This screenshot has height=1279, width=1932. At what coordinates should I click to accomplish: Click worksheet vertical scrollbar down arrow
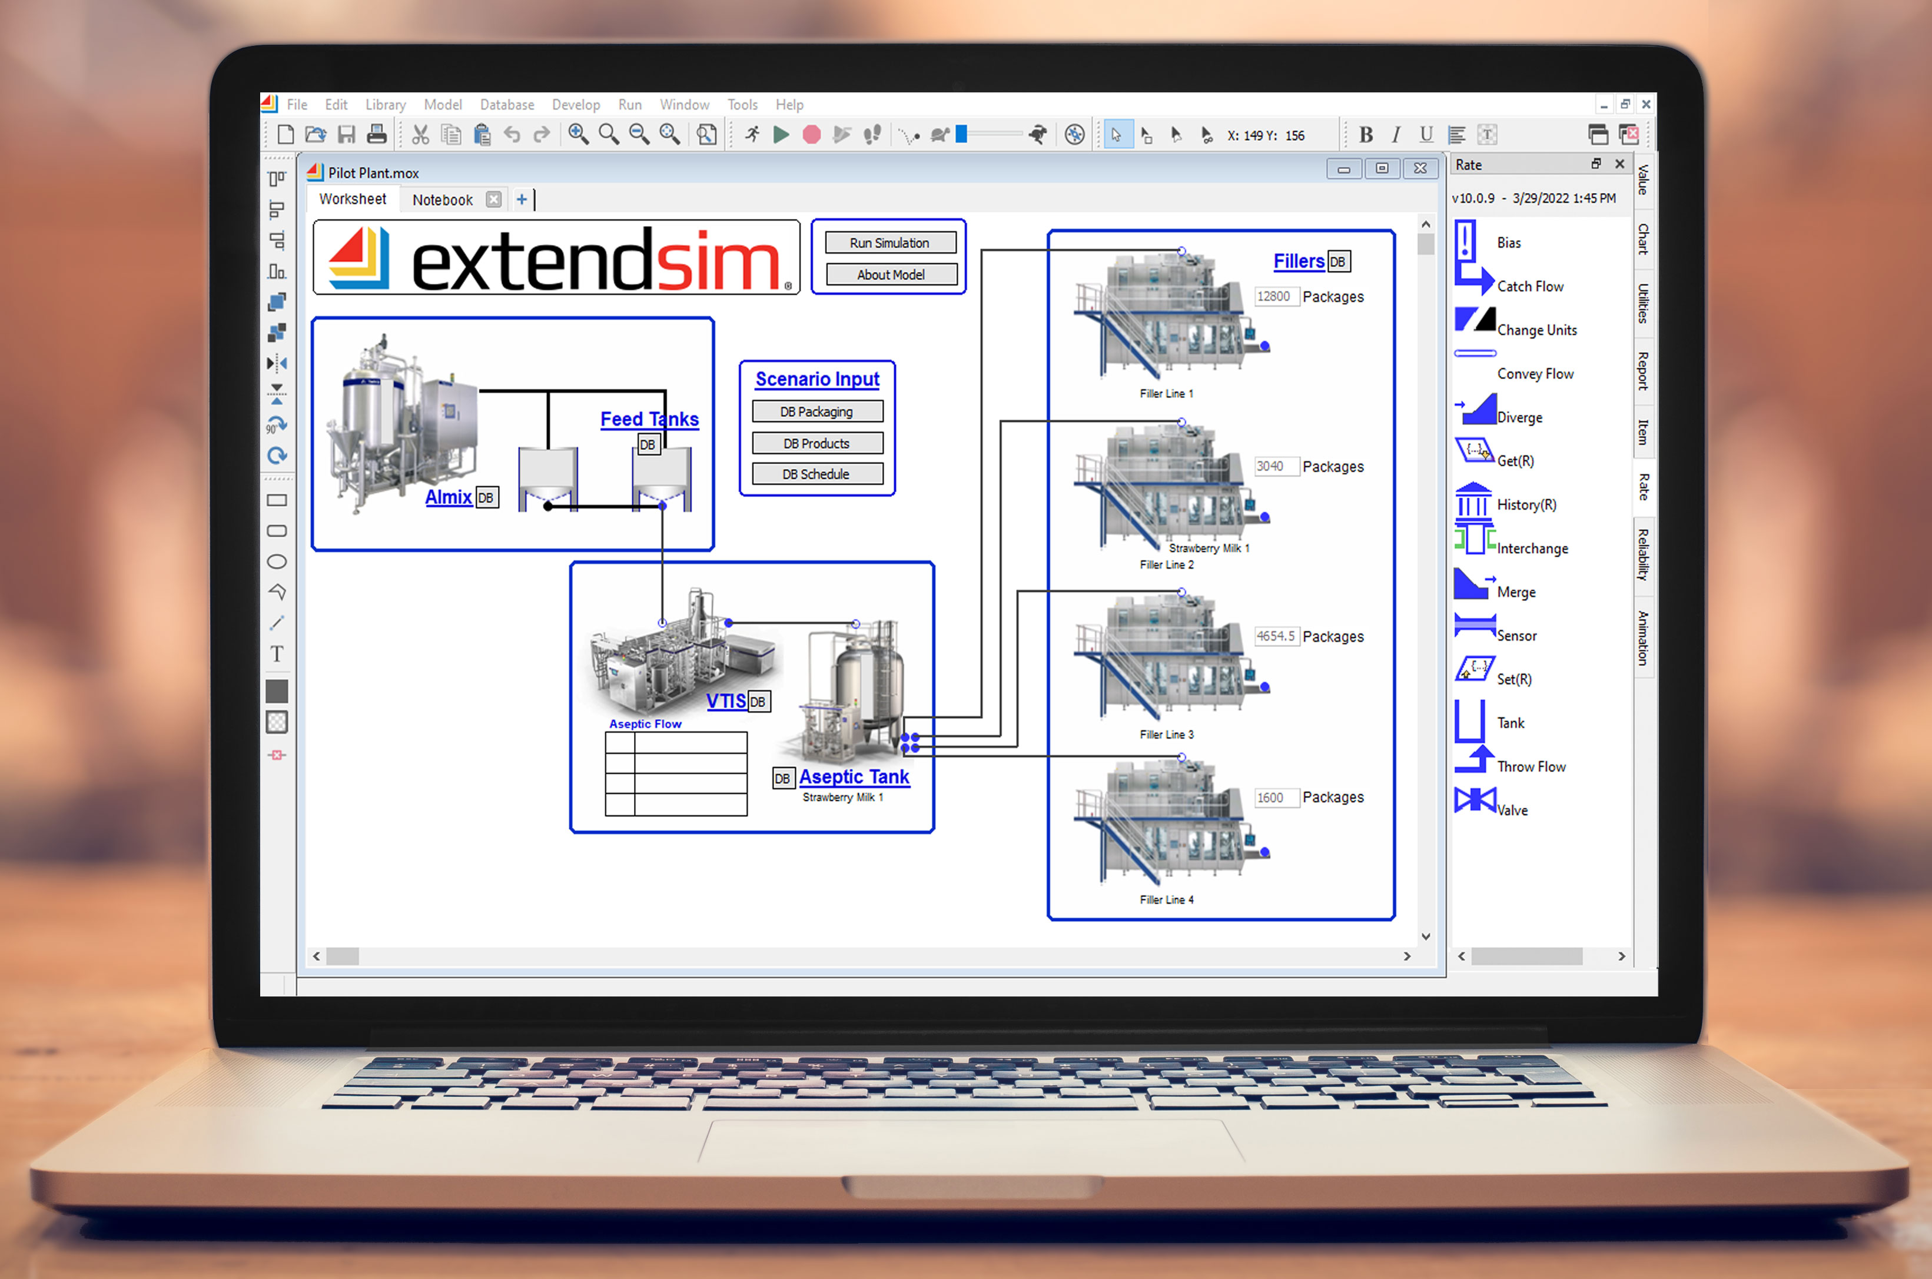tap(1425, 936)
